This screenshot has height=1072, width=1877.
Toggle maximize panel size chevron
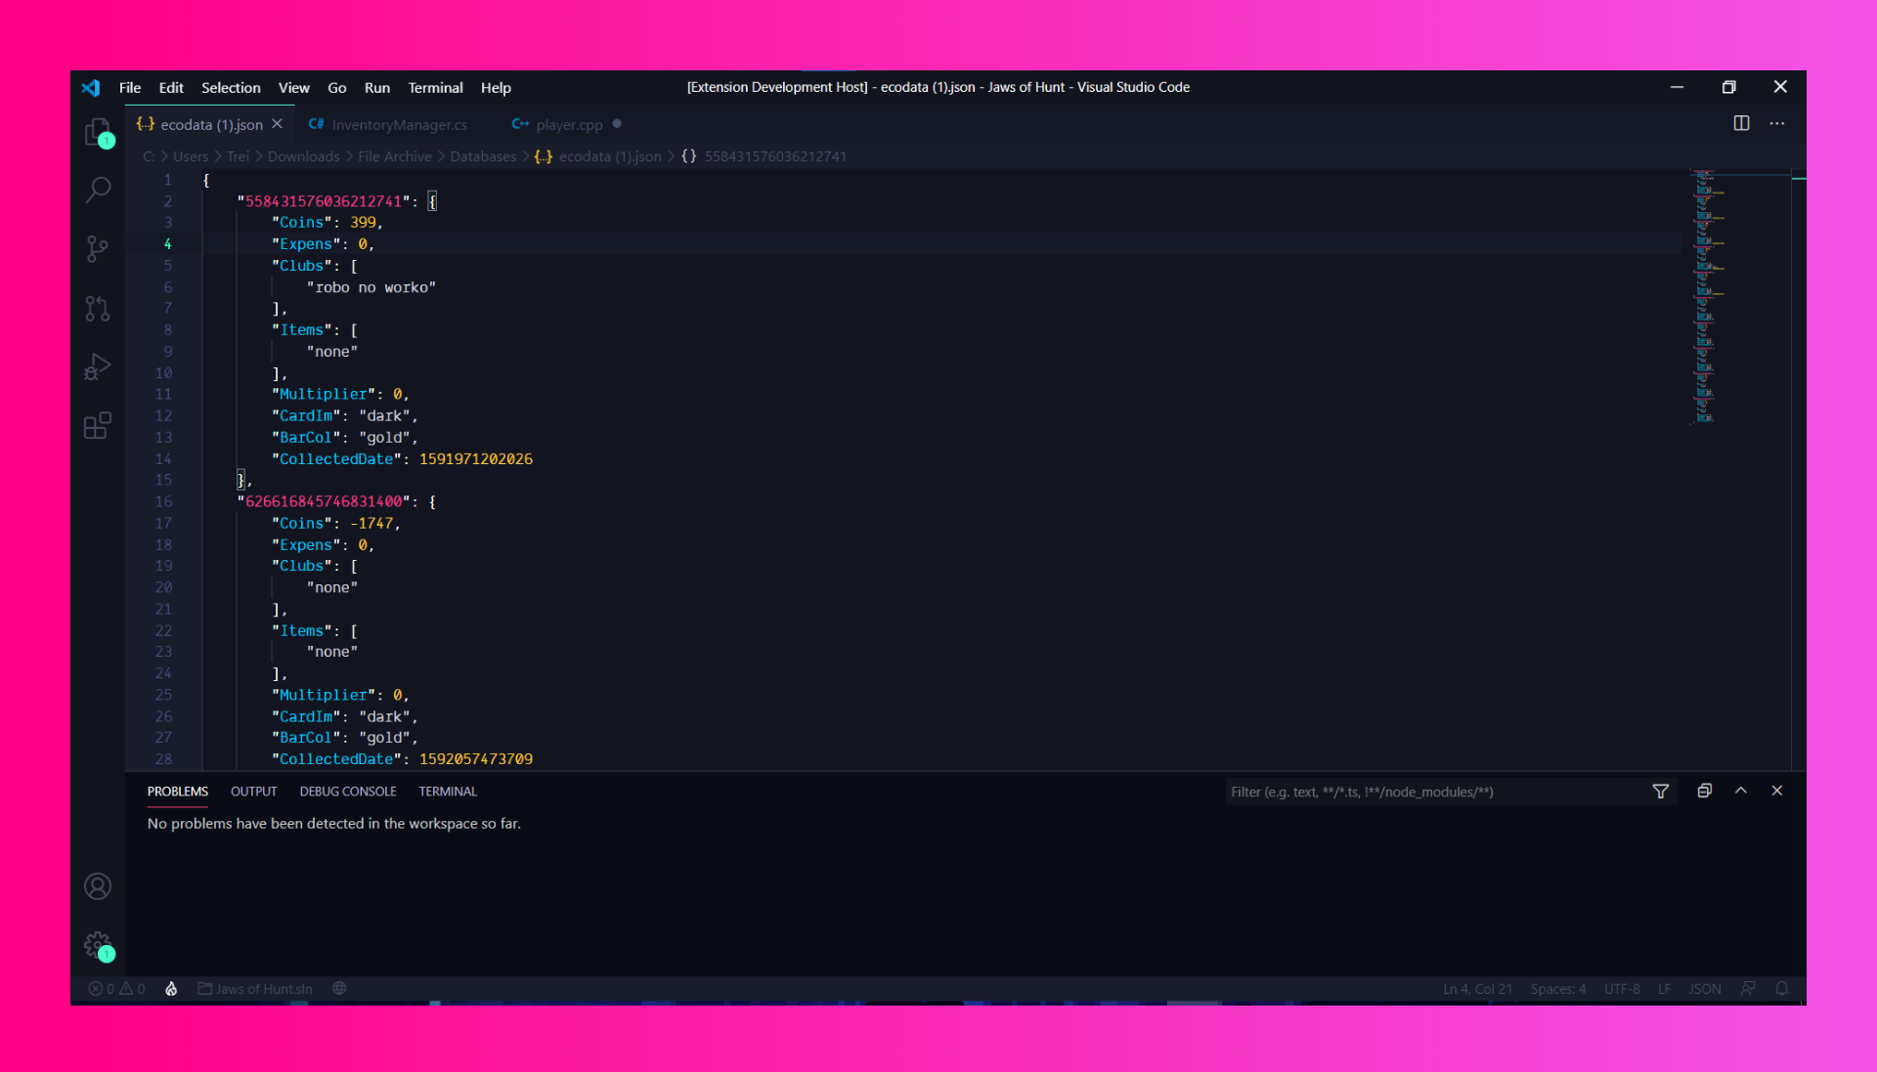(1741, 791)
